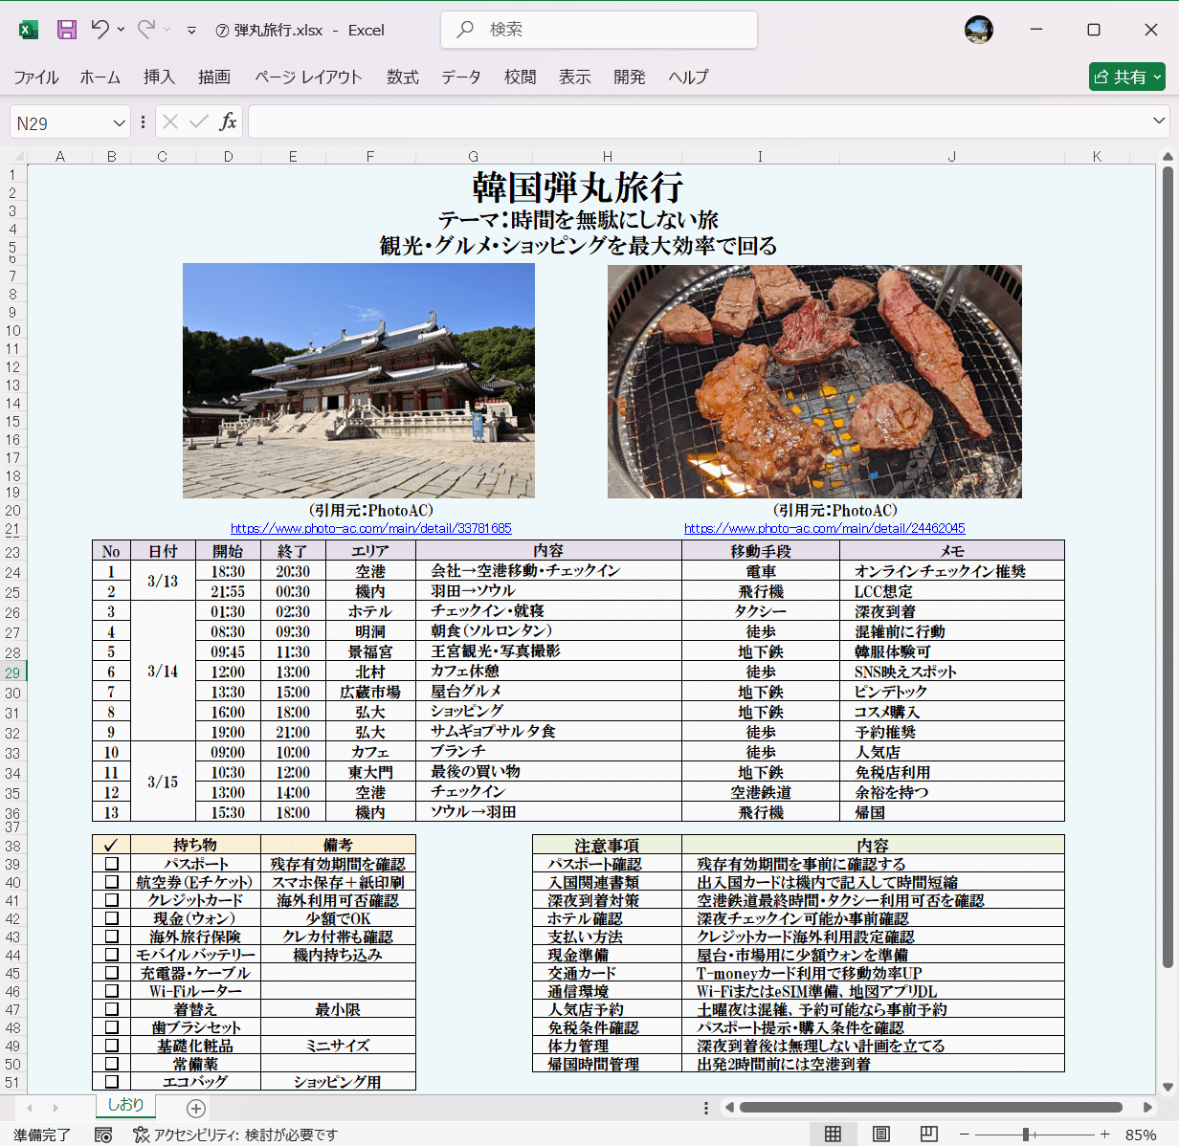Check the パスポート checkbox in the packing list
The height and width of the screenshot is (1146, 1179).
click(111, 864)
